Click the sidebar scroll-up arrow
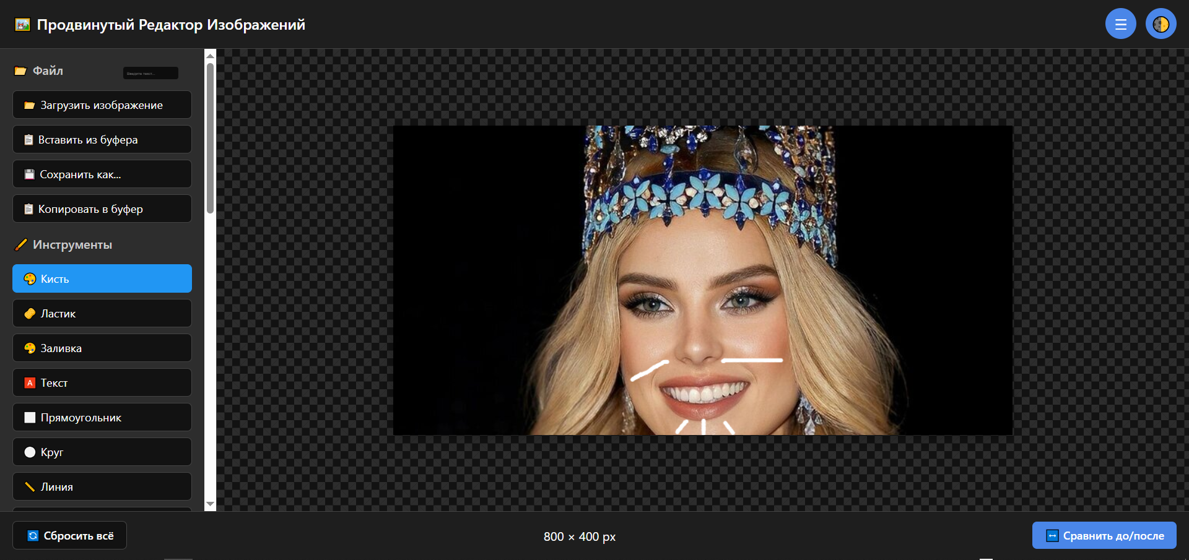The image size is (1189, 560). (x=211, y=56)
